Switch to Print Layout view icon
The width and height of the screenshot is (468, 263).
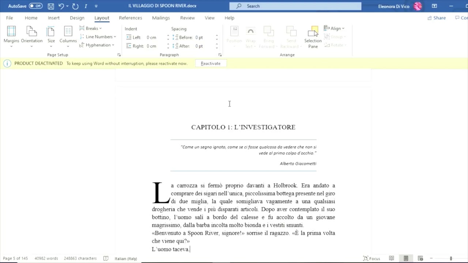[x=406, y=259]
